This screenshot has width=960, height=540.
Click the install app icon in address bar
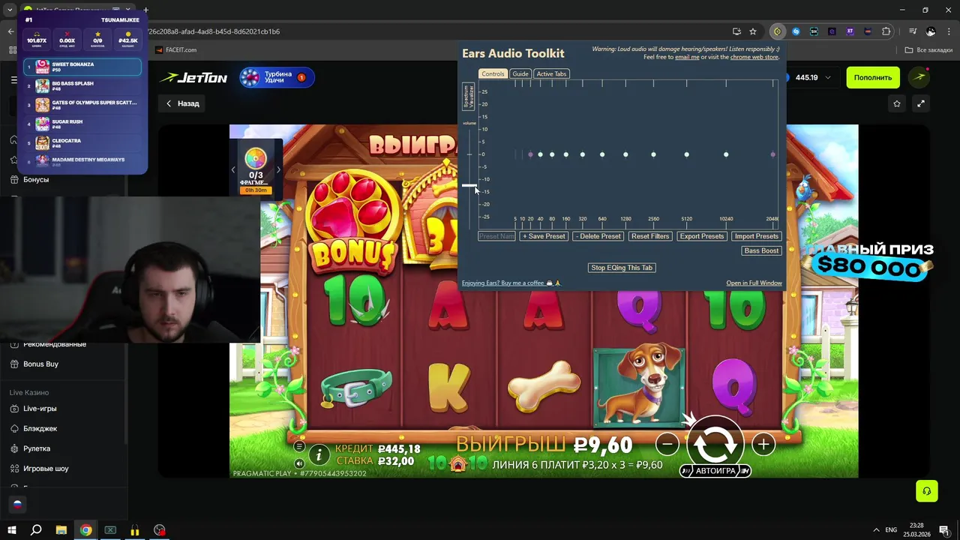737,31
